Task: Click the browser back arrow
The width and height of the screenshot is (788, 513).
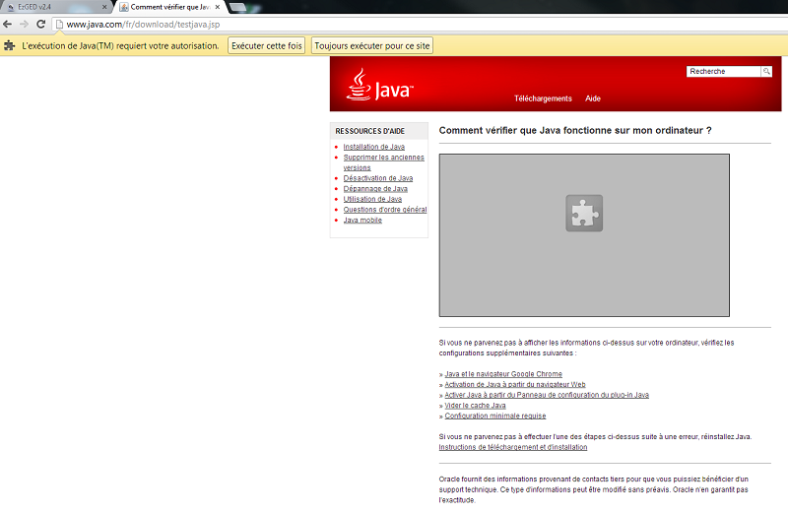Action: (9, 24)
